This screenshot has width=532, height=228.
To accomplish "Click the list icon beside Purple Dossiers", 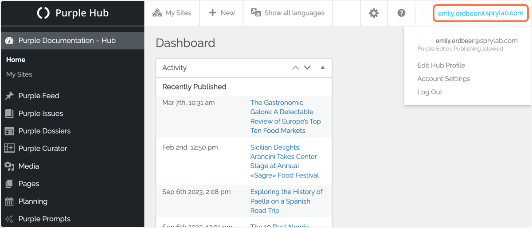I will [x=9, y=131].
